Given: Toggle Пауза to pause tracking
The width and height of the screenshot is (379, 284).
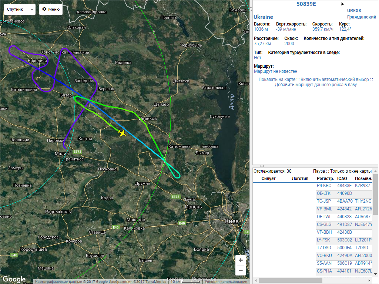Looking at the screenshot, I should (319, 171).
